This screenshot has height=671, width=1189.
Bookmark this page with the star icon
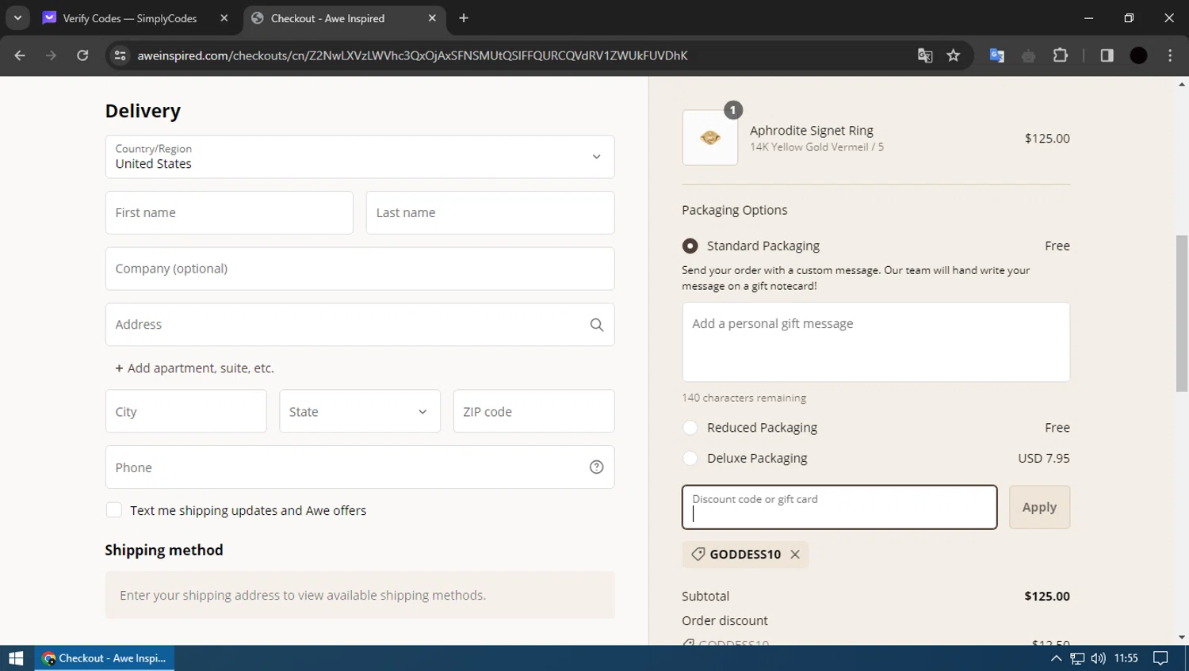[954, 55]
